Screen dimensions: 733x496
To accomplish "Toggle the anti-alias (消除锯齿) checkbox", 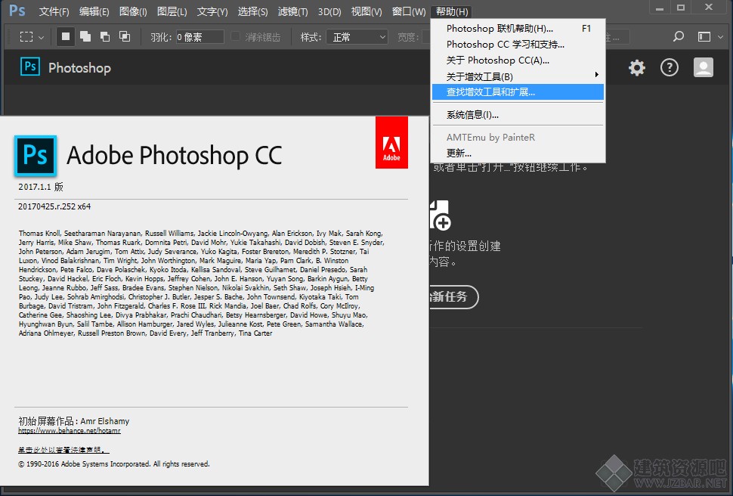I will click(236, 36).
